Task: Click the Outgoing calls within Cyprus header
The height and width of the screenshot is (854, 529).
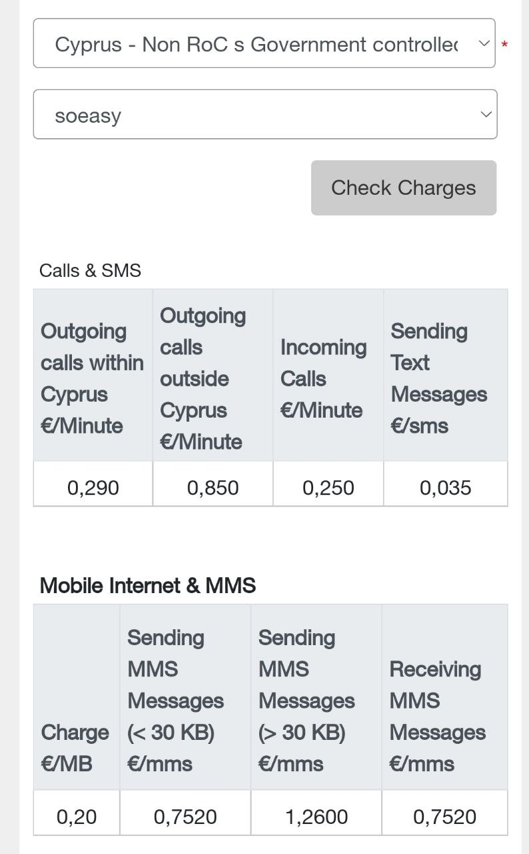Action: 92,378
